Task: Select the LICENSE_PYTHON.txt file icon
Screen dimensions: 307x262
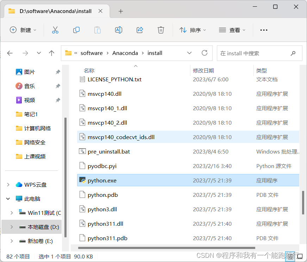Action: [x=82, y=79]
